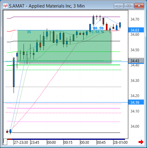
Task: Click the blue session bar above the time axis
Action: [69, 139]
